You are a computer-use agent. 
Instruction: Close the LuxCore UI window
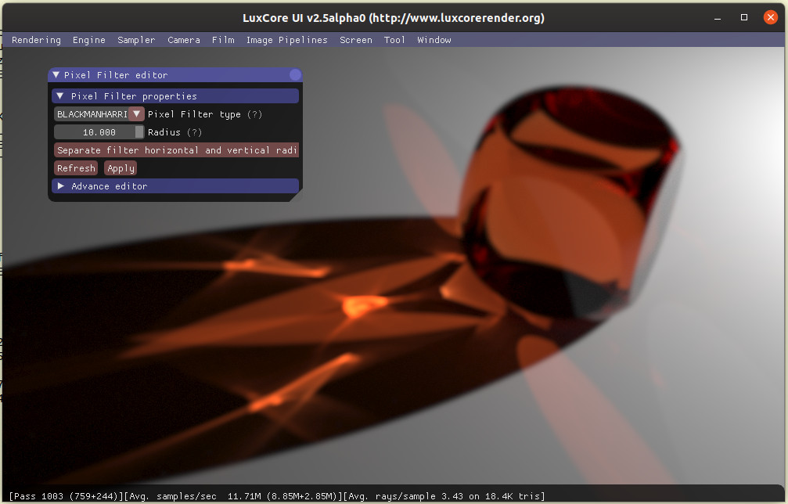[x=771, y=17]
